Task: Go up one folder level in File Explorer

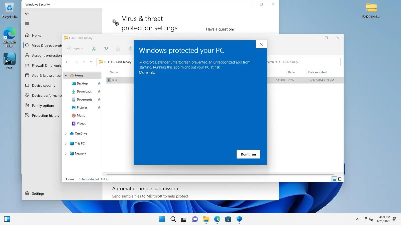Action: [91, 62]
